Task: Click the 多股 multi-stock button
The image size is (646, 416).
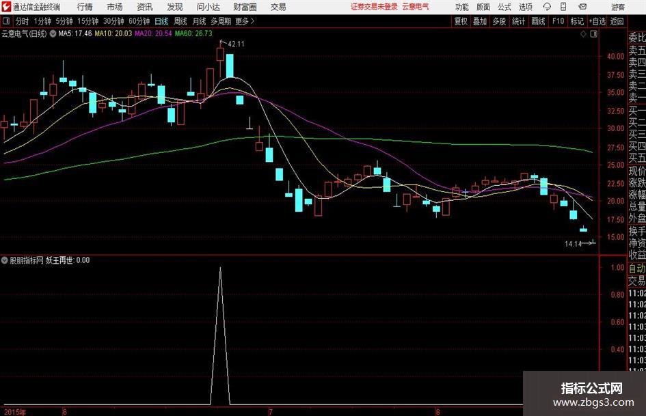Action: 499,21
